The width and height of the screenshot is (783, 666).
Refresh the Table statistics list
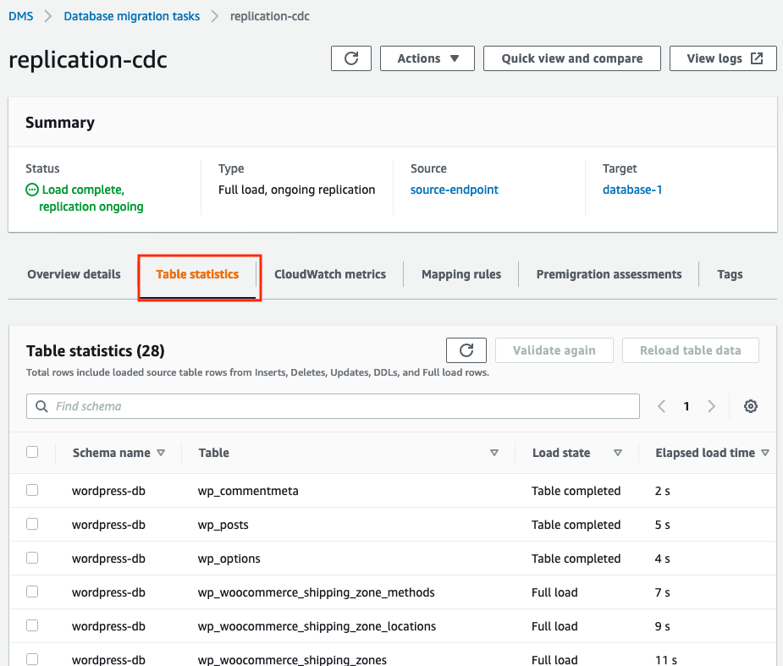(466, 350)
